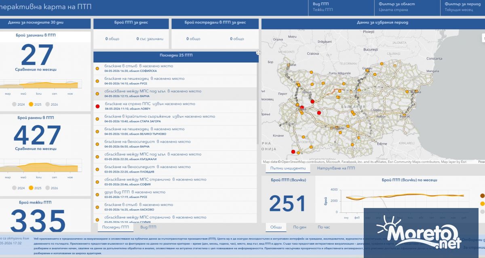Click the 427 injured count

tap(37, 135)
